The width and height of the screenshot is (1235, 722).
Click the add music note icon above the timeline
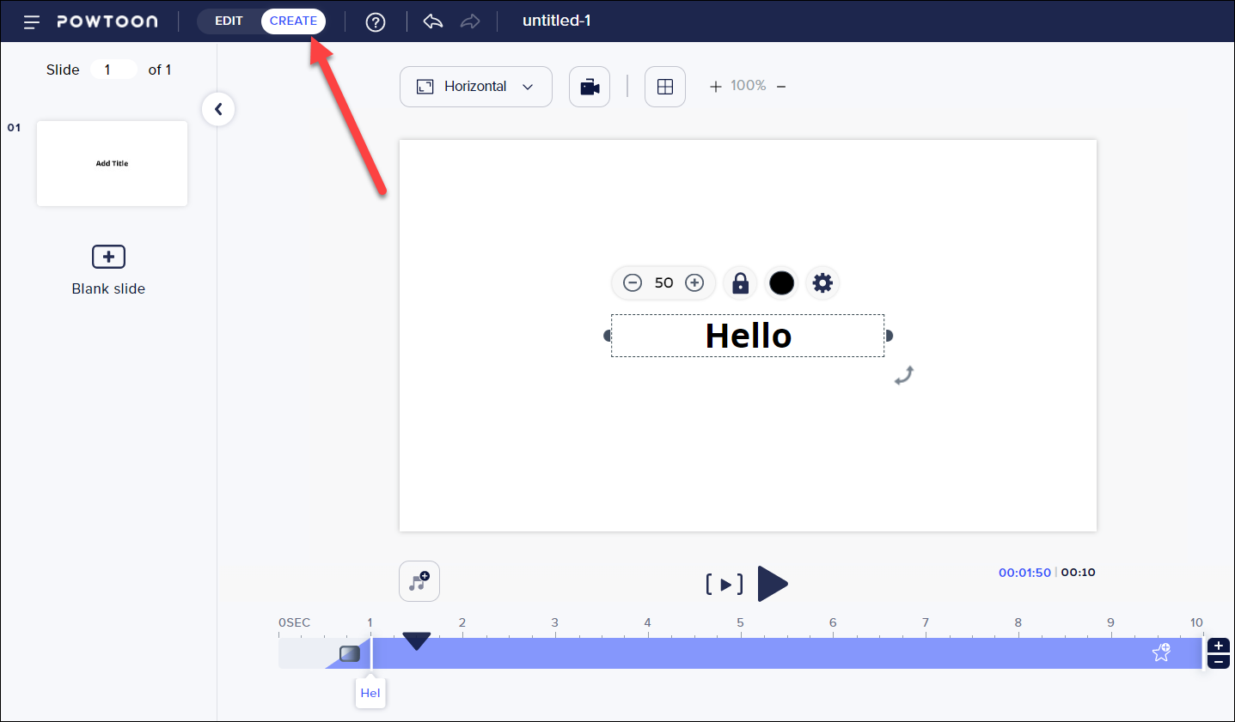click(419, 581)
